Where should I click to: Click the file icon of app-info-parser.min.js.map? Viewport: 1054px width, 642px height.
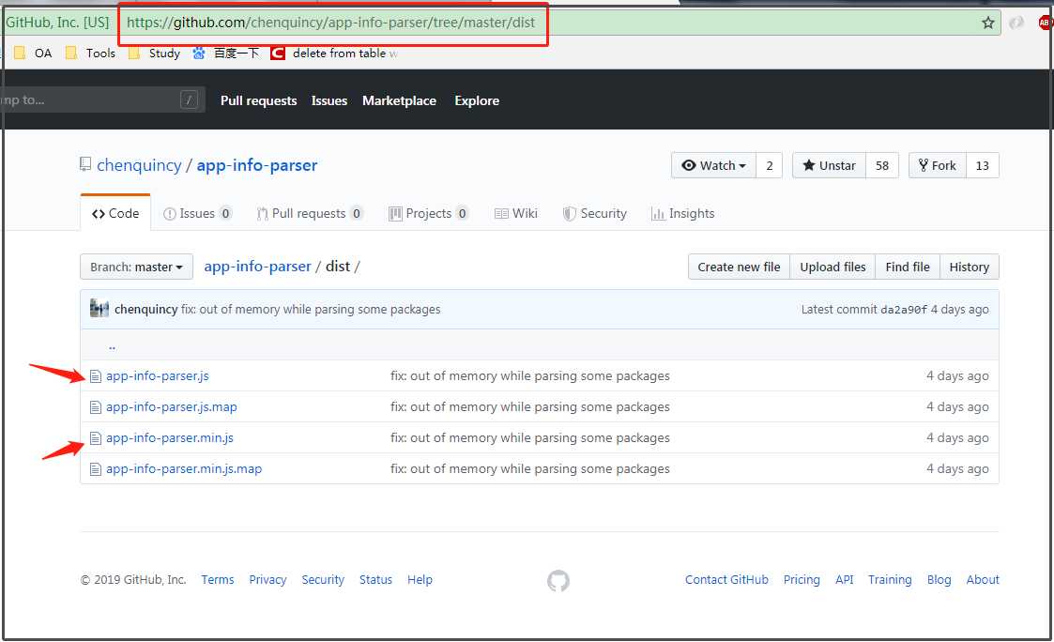(x=96, y=469)
